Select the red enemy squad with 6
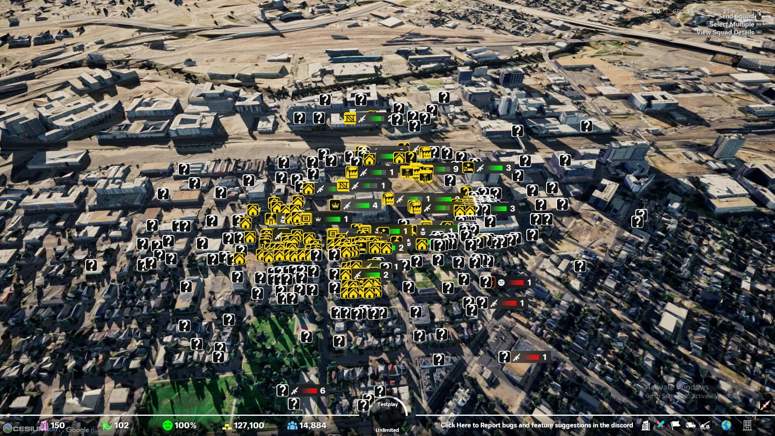The width and height of the screenshot is (775, 436). point(309,390)
